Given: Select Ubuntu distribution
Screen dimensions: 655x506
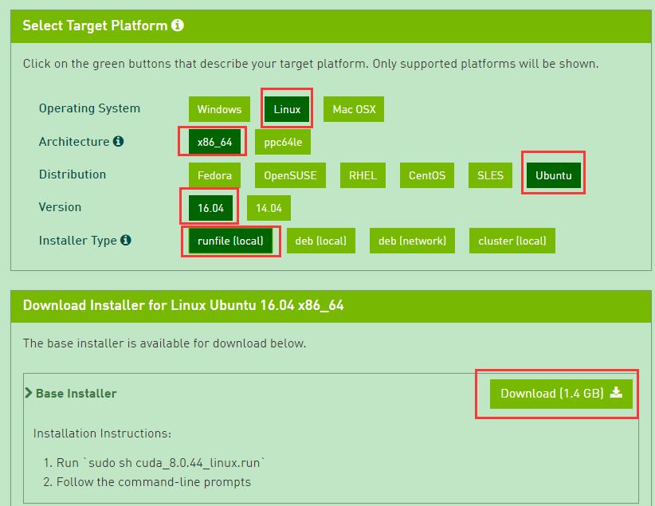Looking at the screenshot, I should 553,175.
